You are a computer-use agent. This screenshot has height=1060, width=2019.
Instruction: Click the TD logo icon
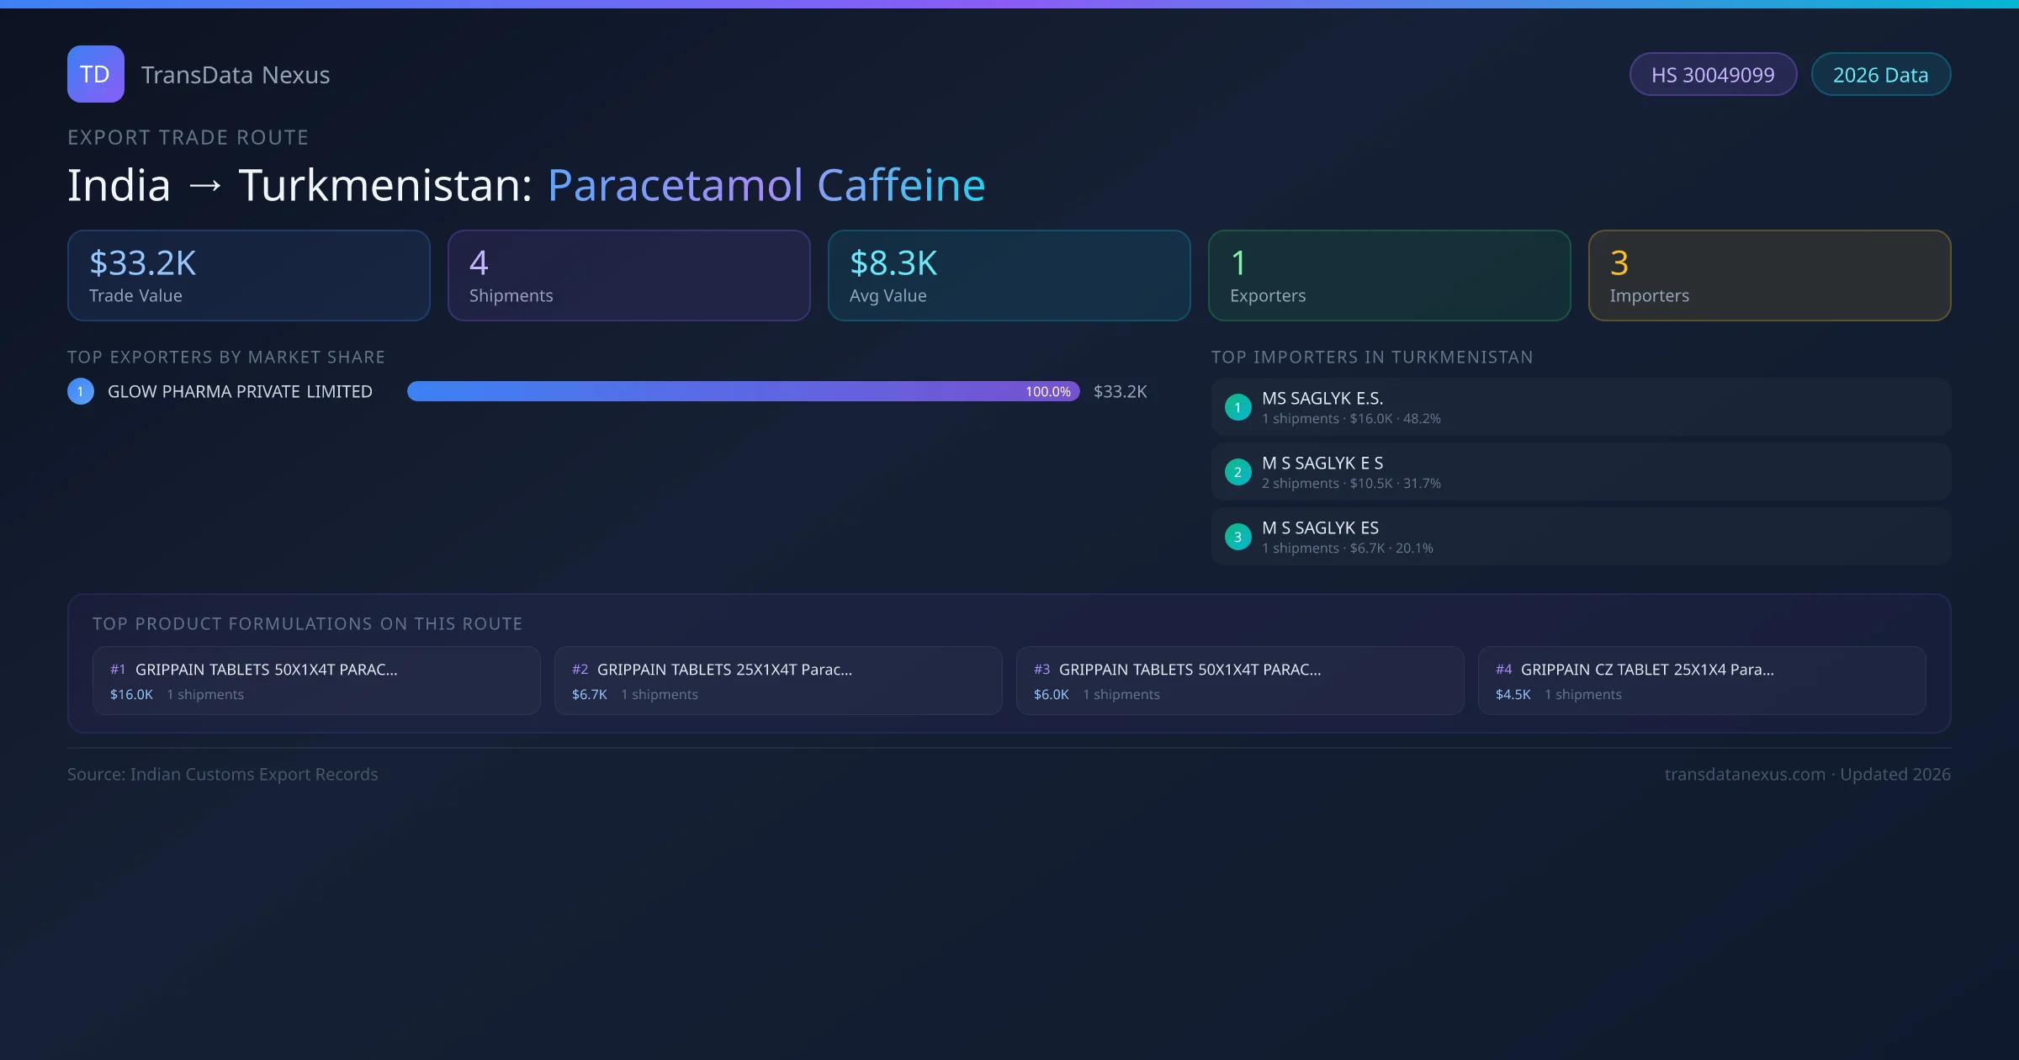point(95,74)
